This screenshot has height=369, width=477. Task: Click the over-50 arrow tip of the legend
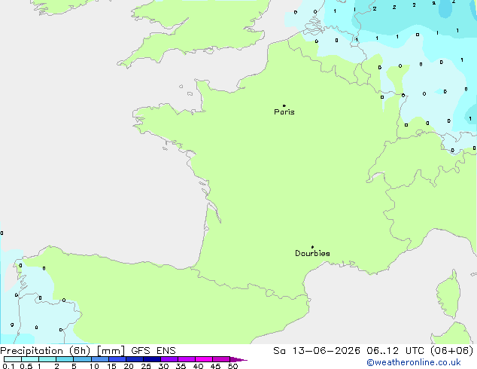(x=238, y=359)
